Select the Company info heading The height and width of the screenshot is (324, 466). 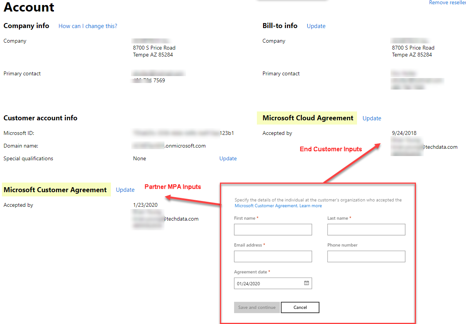pos(27,26)
